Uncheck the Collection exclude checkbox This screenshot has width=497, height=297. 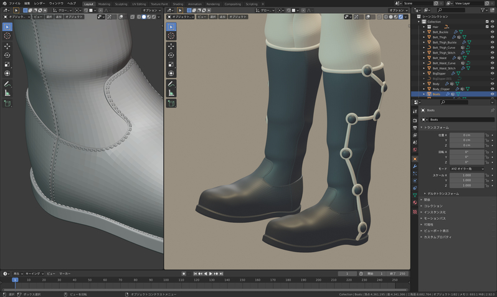pyautogui.click(x=487, y=22)
